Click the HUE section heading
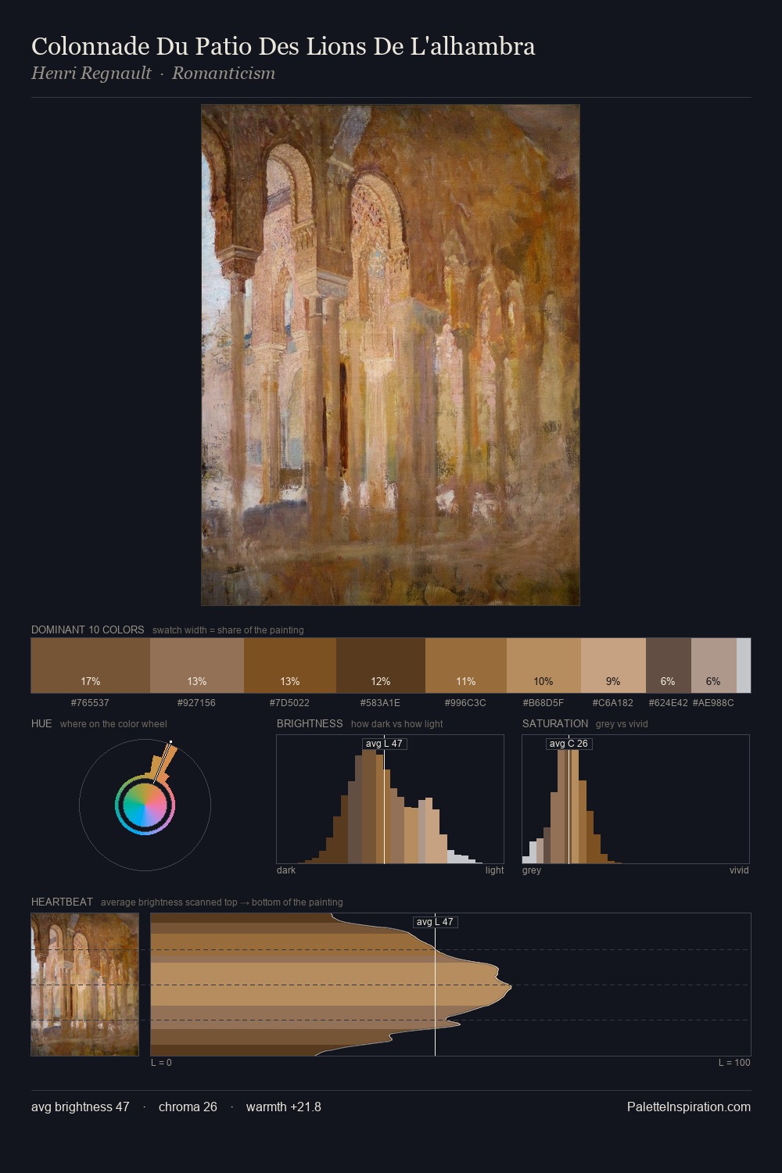Screen dimensions: 782x1173 (x=41, y=723)
